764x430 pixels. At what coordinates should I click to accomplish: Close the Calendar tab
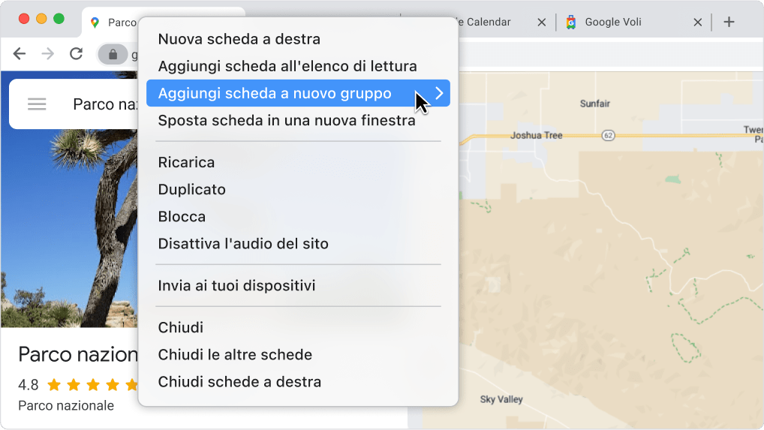[542, 23]
